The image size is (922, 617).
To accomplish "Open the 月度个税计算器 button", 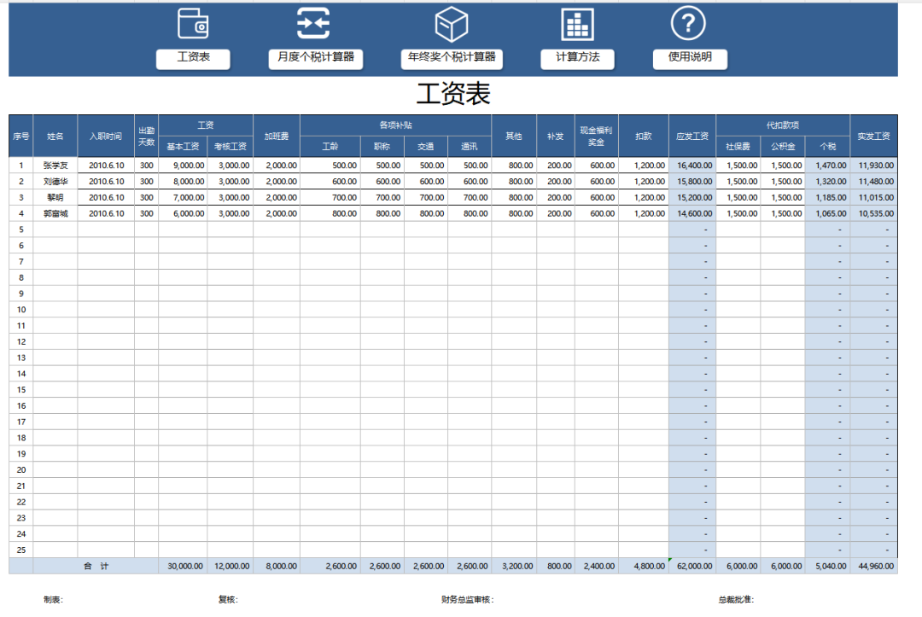I will [x=315, y=58].
